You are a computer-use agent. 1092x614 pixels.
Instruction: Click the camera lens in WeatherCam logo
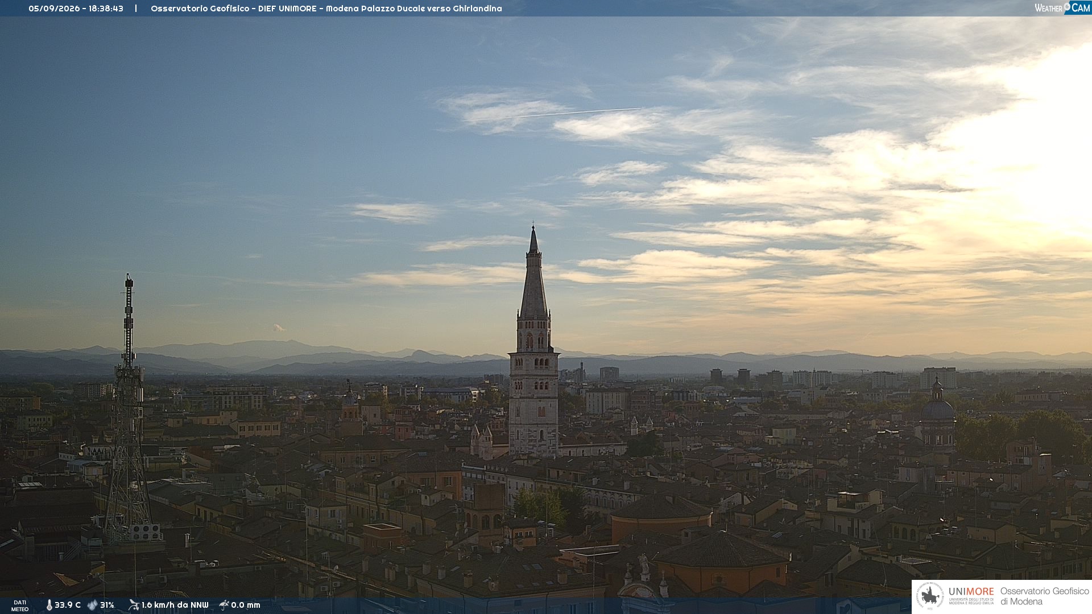[1067, 7]
